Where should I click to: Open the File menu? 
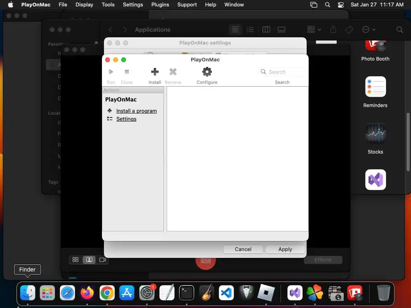63,4
